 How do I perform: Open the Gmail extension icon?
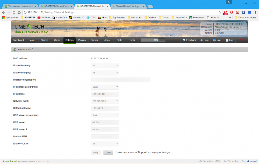226,12
